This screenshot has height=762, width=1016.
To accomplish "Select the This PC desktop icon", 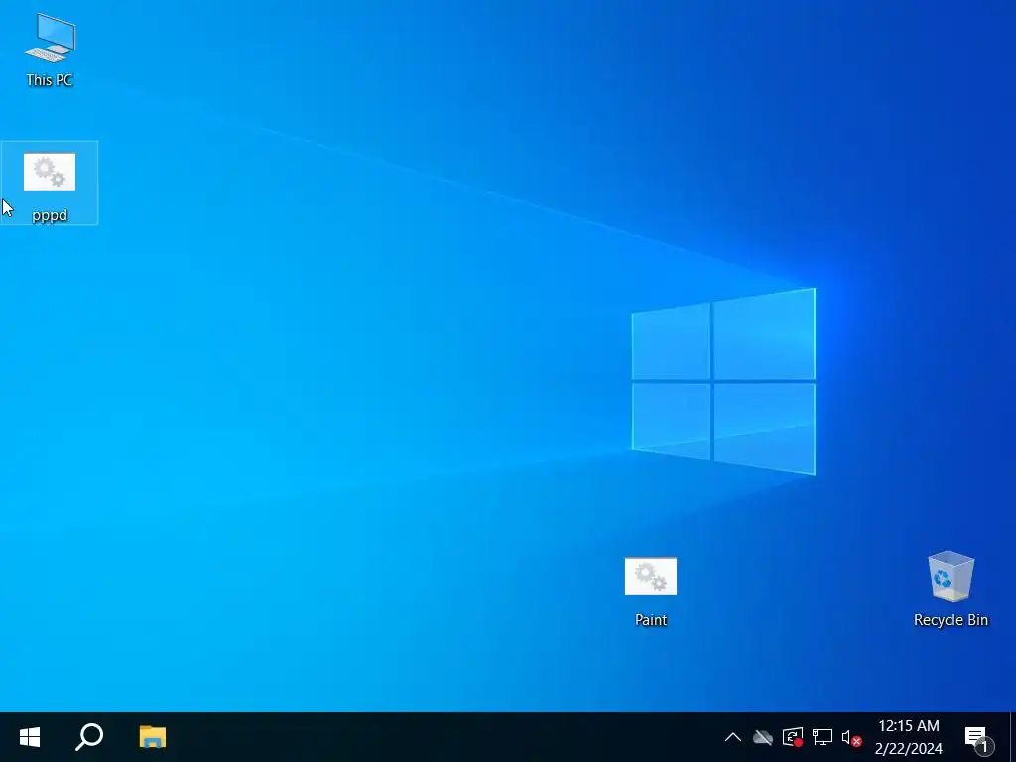I will coord(50,51).
